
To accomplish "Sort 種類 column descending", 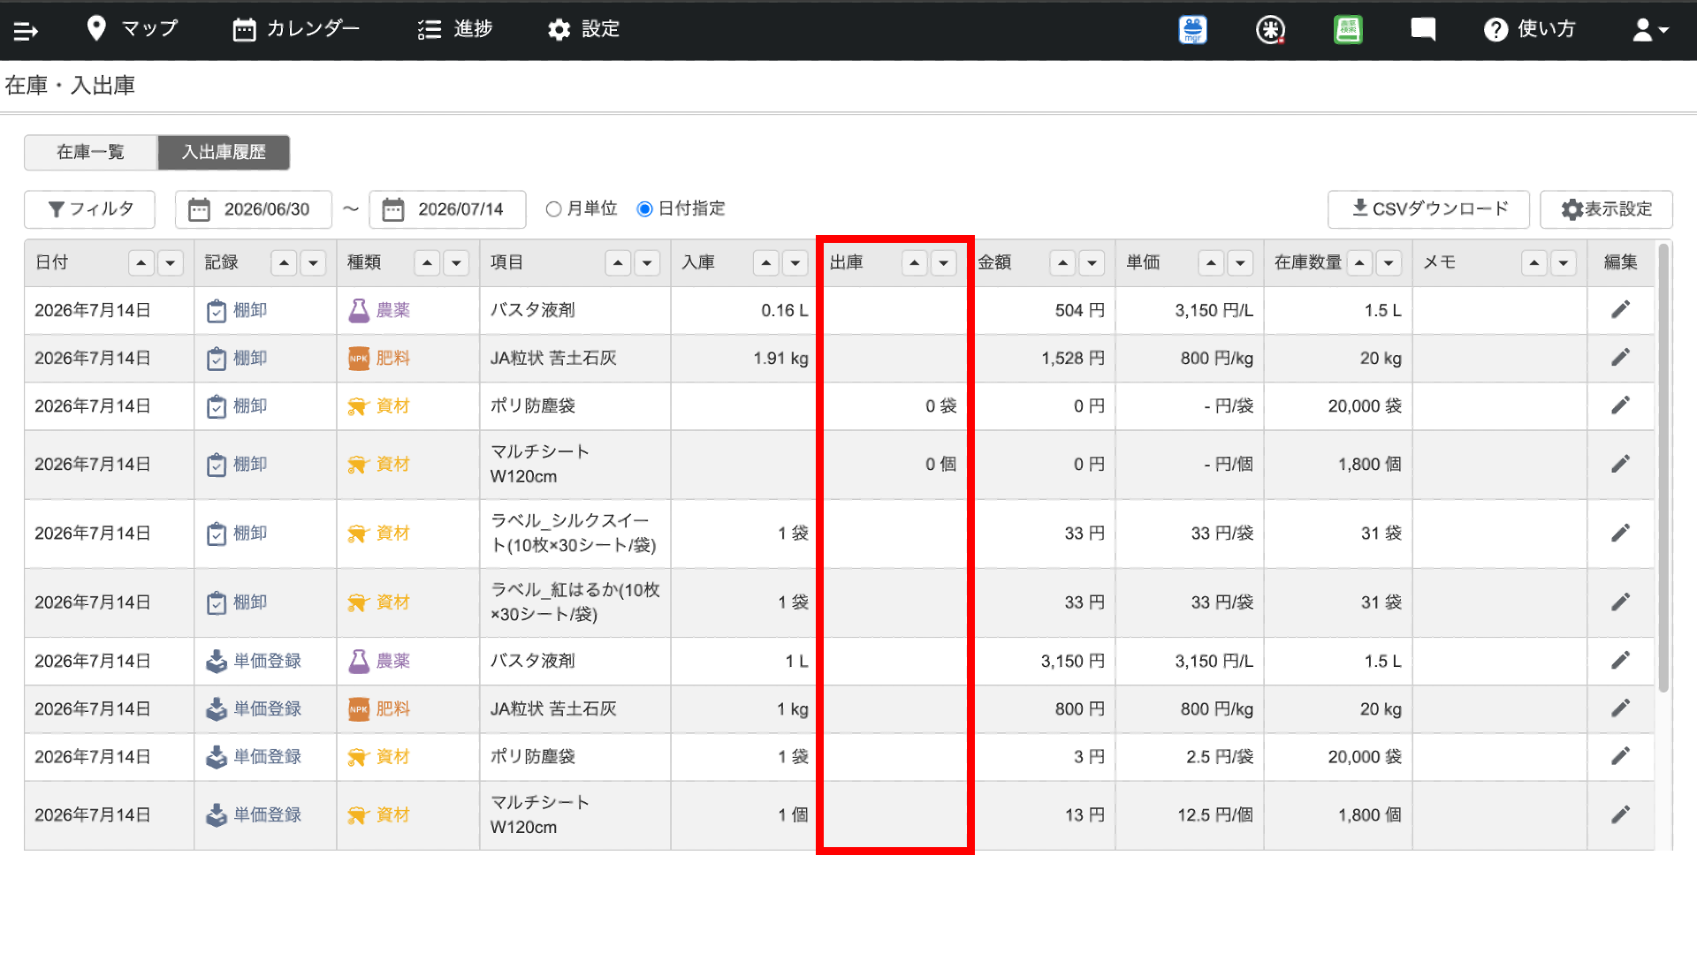I will tap(456, 262).
